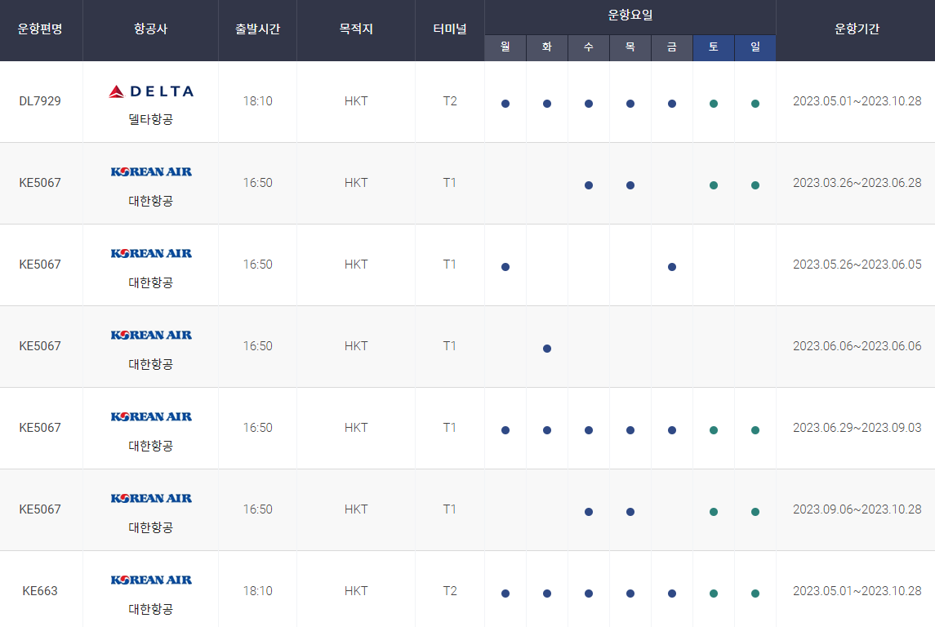Select the 수 (Wednesday) day column header
The width and height of the screenshot is (935, 627).
(x=589, y=47)
